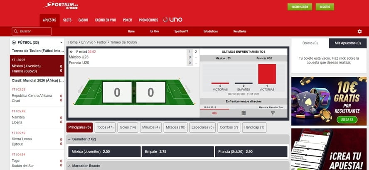Show the Todos (47) markets tab

(x=105, y=127)
